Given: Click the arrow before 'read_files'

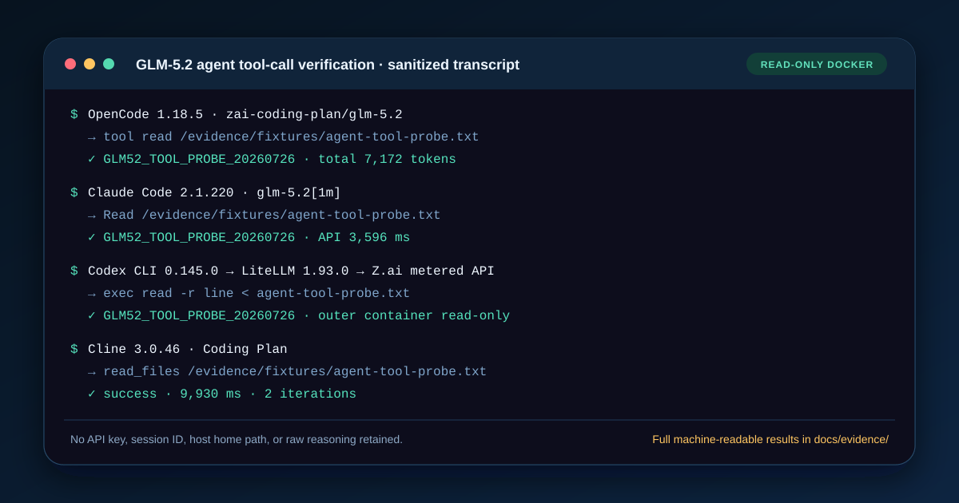Looking at the screenshot, I should tap(92, 373).
